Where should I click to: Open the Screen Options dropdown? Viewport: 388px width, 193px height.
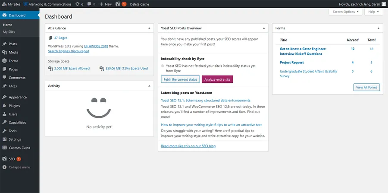(346, 12)
